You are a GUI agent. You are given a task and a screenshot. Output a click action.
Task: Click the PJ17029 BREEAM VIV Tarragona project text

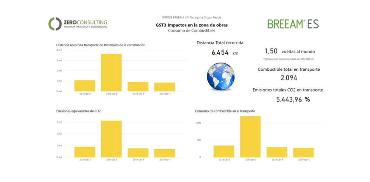click(x=191, y=18)
